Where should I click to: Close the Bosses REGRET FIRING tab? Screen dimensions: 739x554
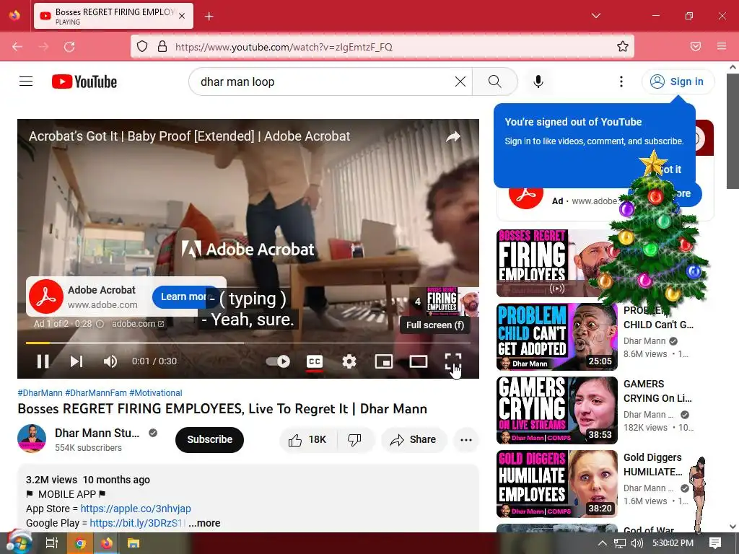tap(182, 16)
